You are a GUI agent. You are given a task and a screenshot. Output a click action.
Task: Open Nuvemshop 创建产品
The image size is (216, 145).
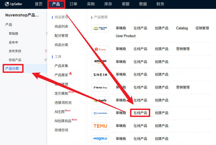point(162,113)
